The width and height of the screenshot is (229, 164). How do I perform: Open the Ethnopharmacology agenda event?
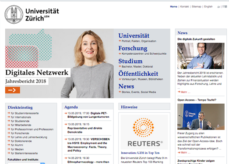coord(88,162)
